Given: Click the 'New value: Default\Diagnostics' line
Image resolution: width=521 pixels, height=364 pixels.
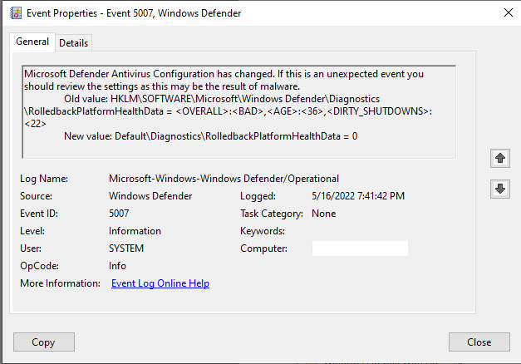Looking at the screenshot, I should (x=211, y=136).
